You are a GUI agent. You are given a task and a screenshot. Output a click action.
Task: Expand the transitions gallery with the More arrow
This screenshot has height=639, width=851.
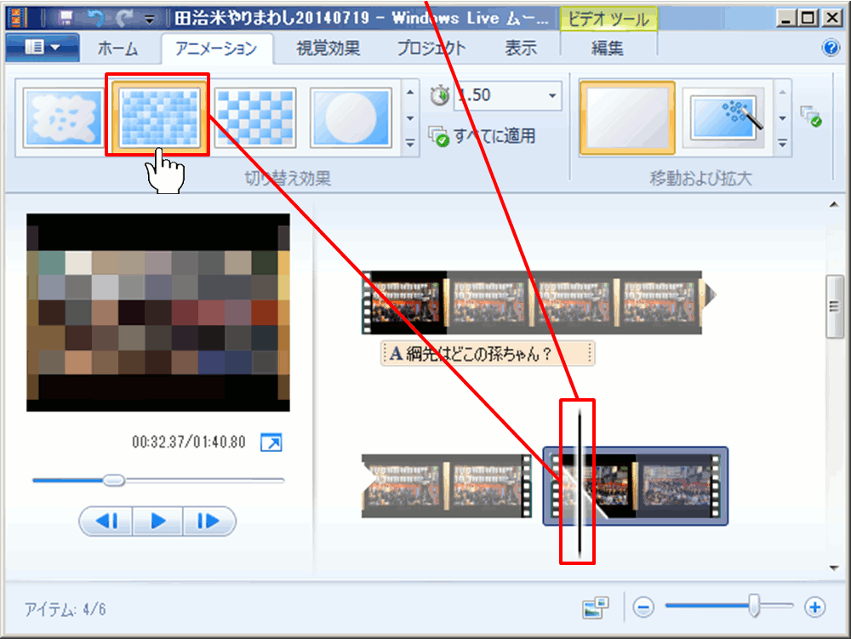click(411, 143)
